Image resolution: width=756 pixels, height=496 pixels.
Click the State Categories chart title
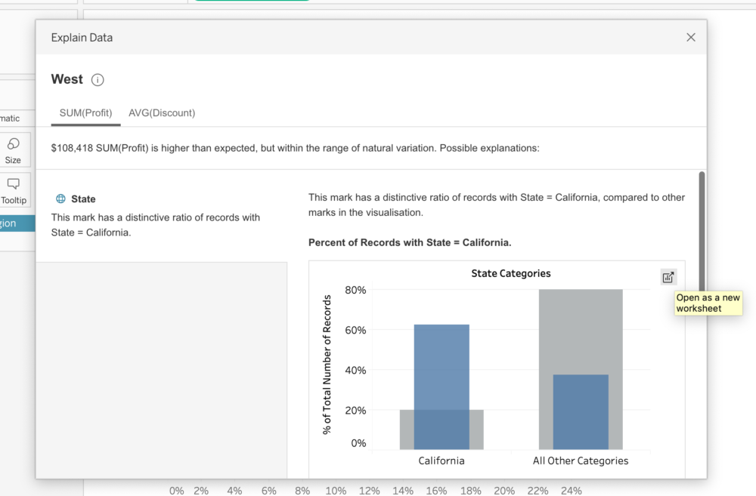(x=510, y=273)
